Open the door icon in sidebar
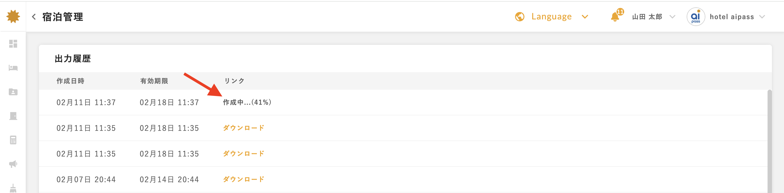This screenshot has width=784, height=193. coord(13,116)
